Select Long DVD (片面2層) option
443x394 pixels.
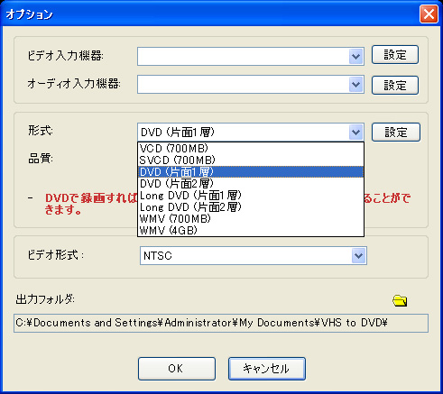click(251, 207)
